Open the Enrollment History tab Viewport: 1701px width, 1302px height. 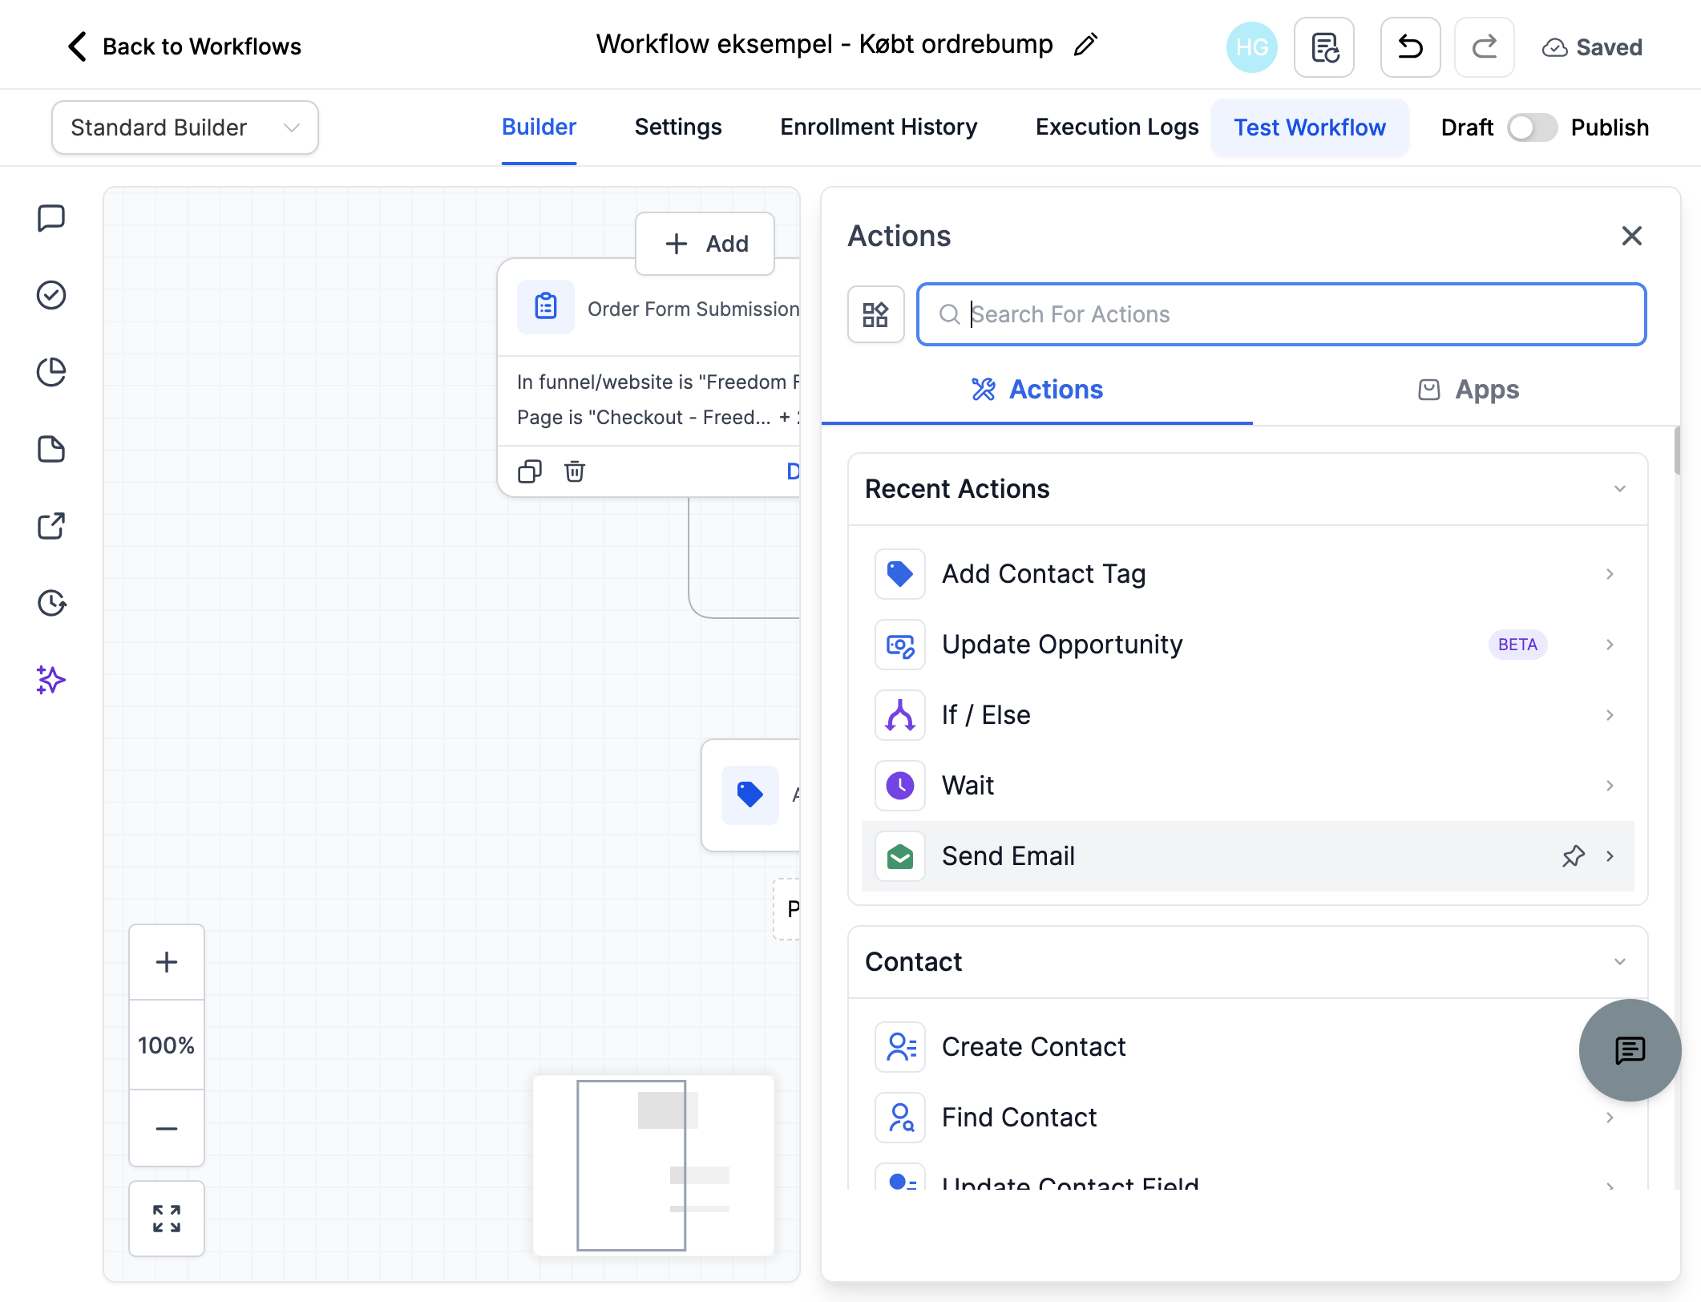point(879,127)
